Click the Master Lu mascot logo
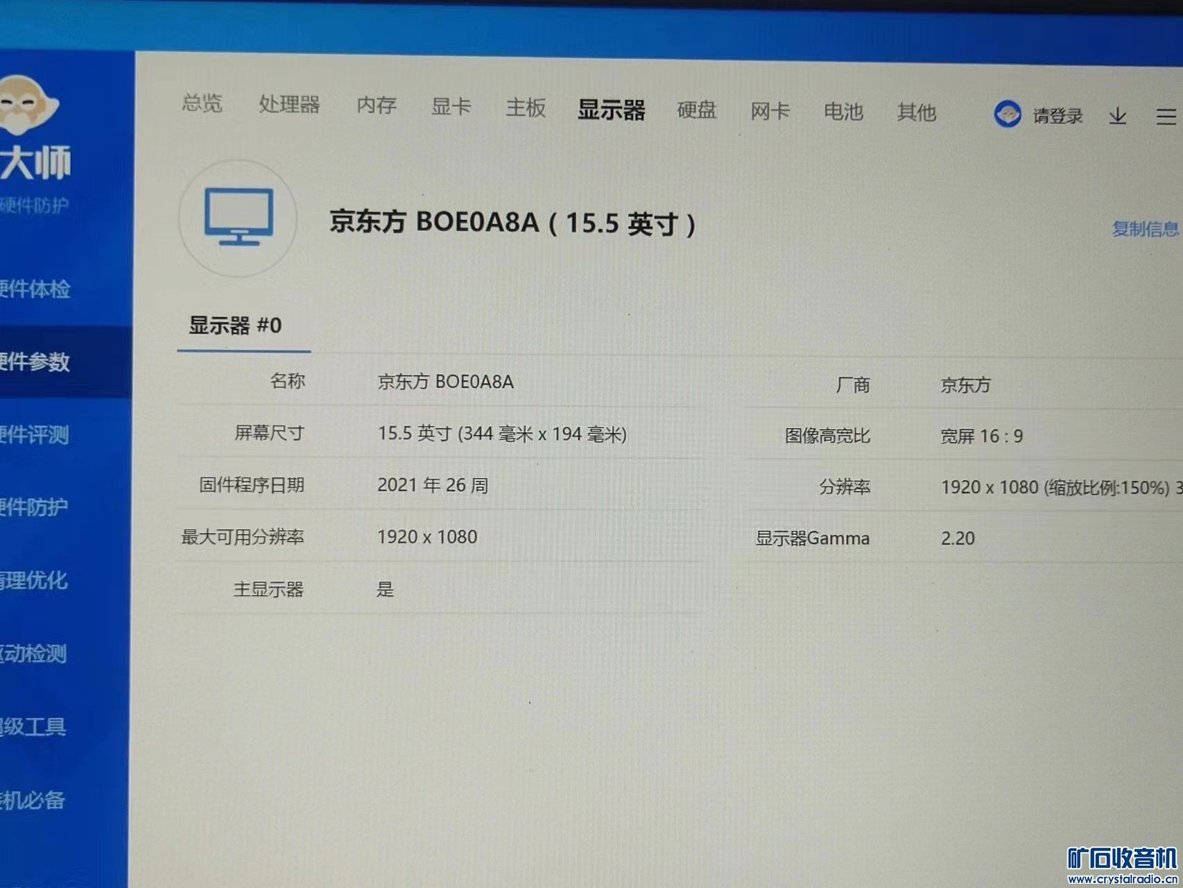This screenshot has height=888, width=1183. tap(26, 105)
